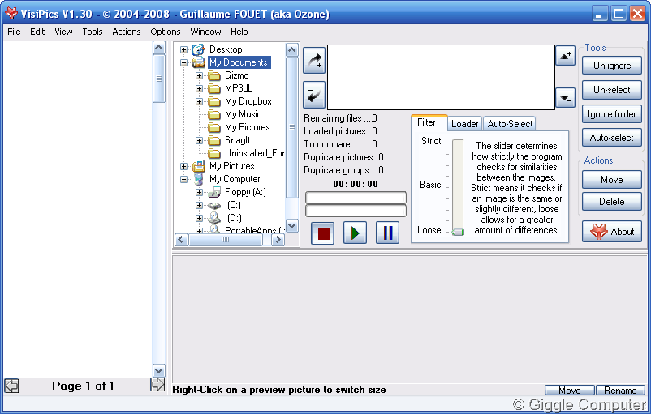The image size is (651, 414).
Task: Click the MP3db folder icon
Action: [214, 88]
